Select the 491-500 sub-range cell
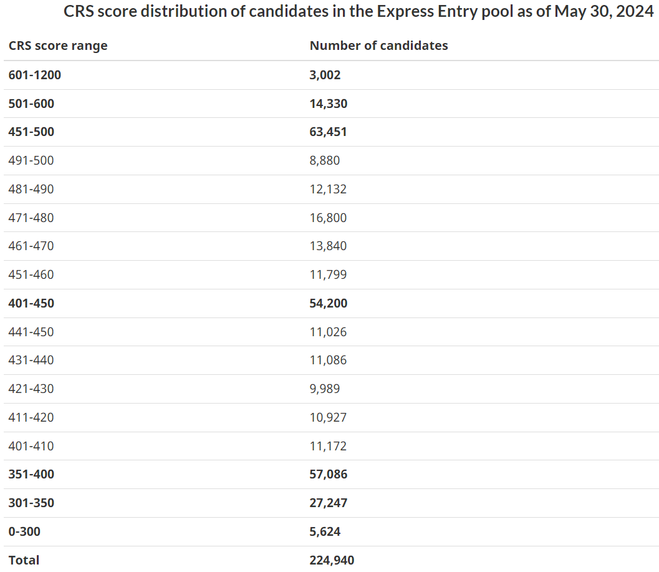This screenshot has height=572, width=659. tap(31, 161)
